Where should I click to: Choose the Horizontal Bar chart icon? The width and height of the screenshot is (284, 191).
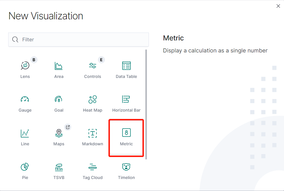126,99
